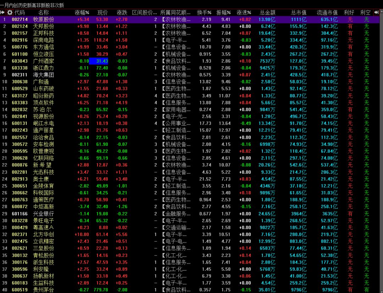
Task: Jump to last columns with right arrow icon
Action: 376,12
